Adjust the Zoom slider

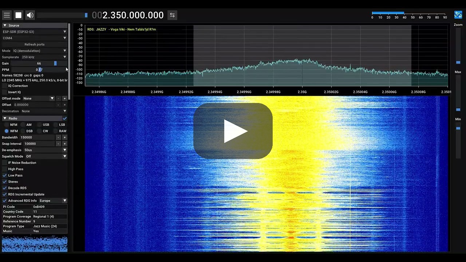(x=458, y=45)
